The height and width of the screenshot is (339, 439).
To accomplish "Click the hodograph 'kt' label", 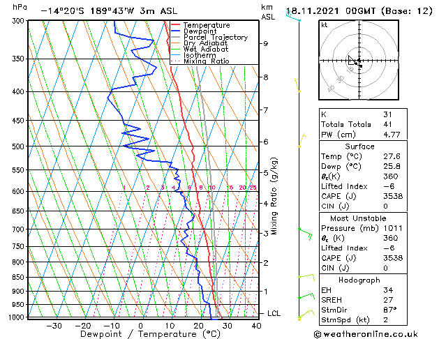I will coord(325,25).
